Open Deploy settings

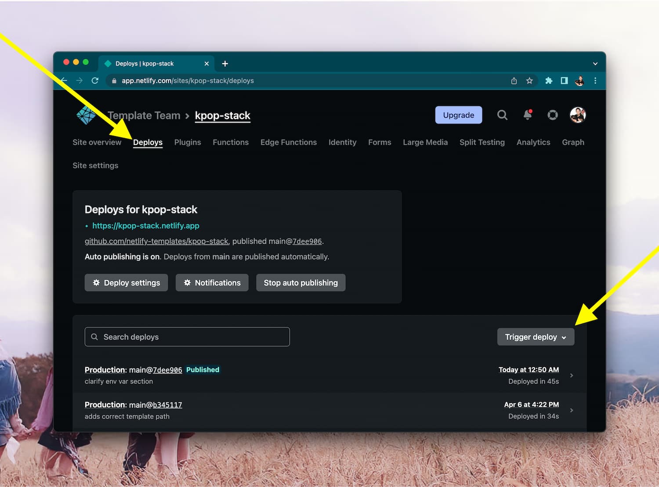(x=126, y=283)
